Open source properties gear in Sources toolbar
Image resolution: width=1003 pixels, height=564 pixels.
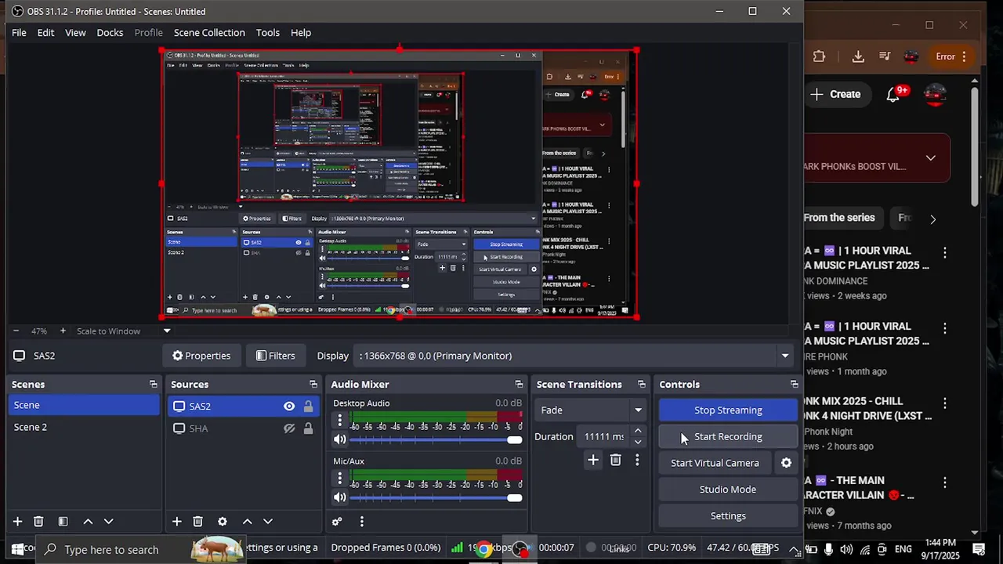(223, 522)
